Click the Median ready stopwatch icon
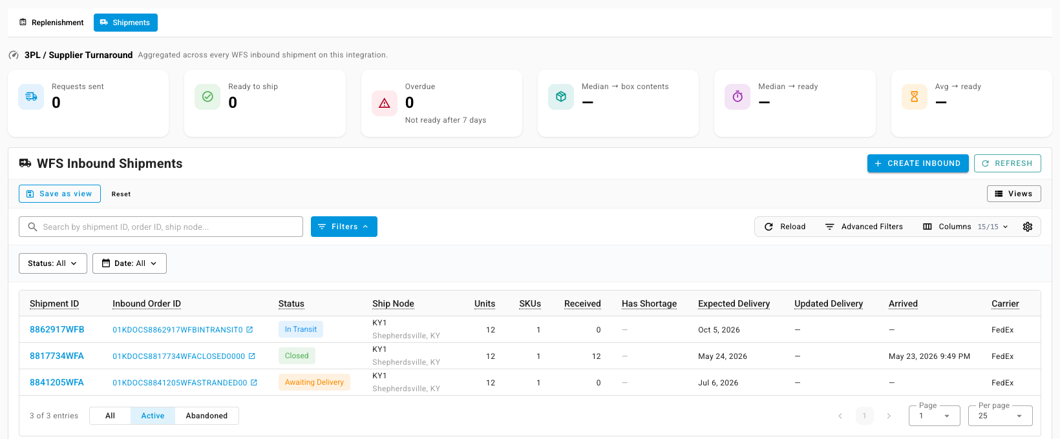 737,97
